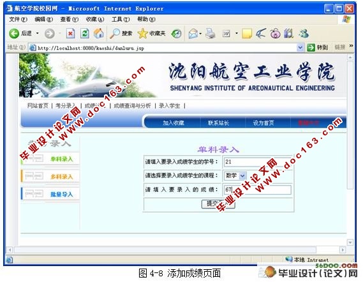Open the Mail envelope icon
The height and width of the screenshot is (282, 363).
point(193,34)
